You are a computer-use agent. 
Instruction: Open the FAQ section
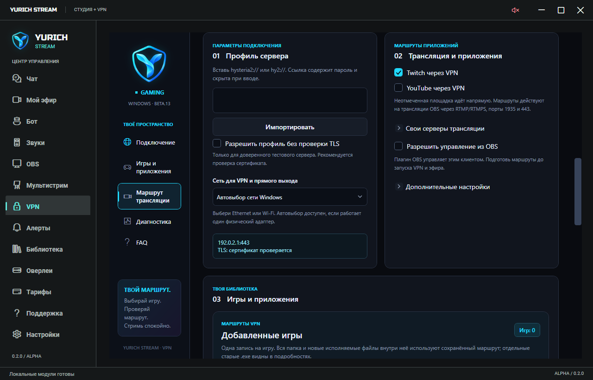tap(149, 242)
